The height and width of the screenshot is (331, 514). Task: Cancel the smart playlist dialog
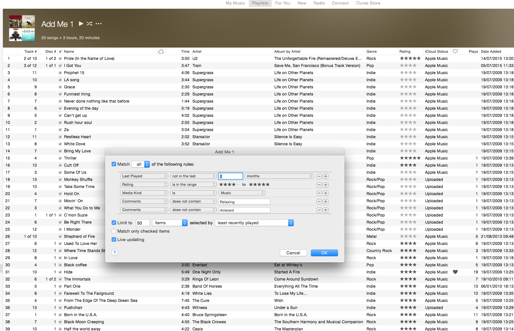293,253
